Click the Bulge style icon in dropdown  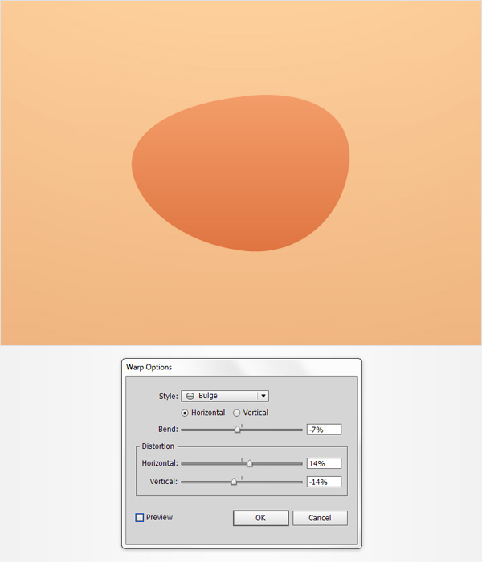point(190,396)
